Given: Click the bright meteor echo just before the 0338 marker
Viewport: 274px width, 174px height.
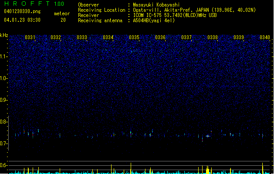Looking at the screenshot, I should click(x=208, y=136).
